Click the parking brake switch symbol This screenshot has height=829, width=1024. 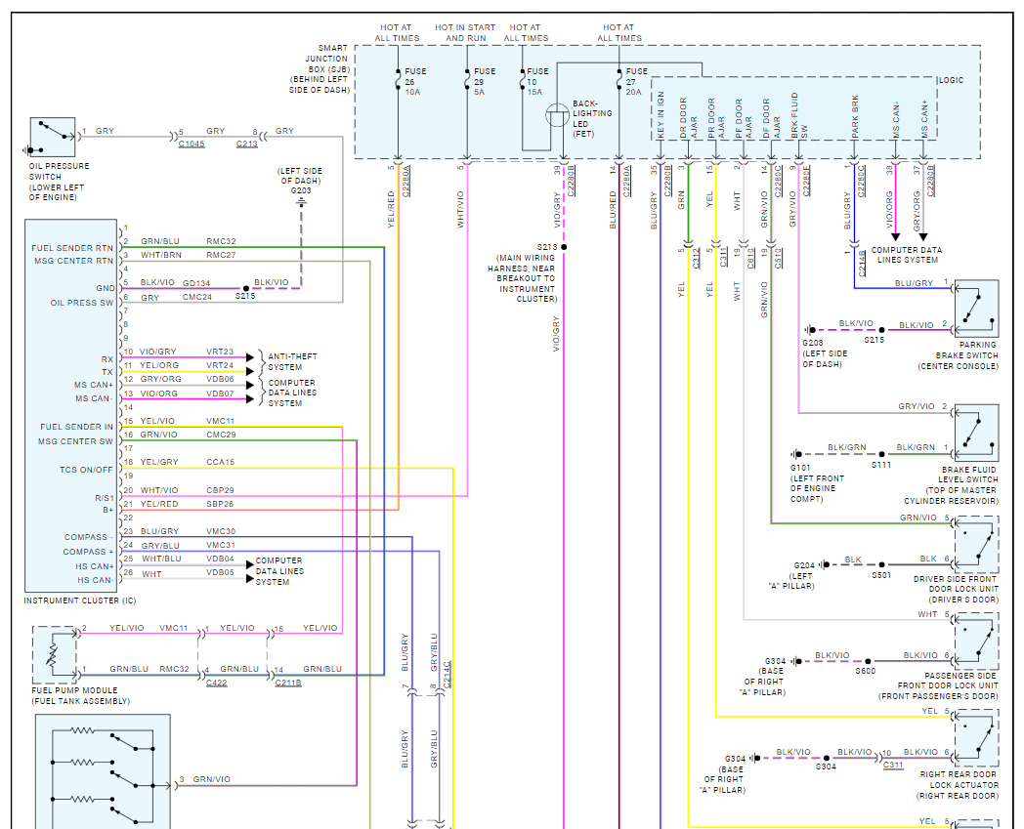(x=976, y=309)
